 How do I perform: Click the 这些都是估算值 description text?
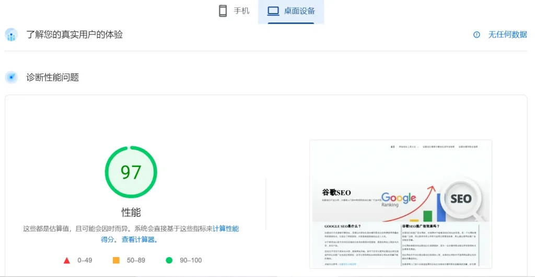tap(131, 234)
